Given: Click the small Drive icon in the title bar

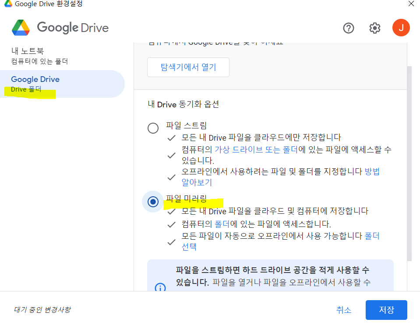Looking at the screenshot, I should coord(8,4).
